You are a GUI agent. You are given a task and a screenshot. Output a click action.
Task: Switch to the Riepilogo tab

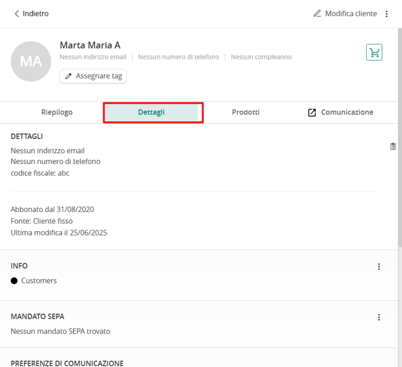click(57, 112)
